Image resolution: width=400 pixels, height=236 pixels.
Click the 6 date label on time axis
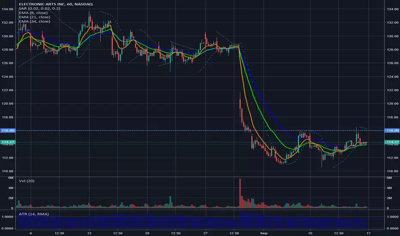click(31, 233)
